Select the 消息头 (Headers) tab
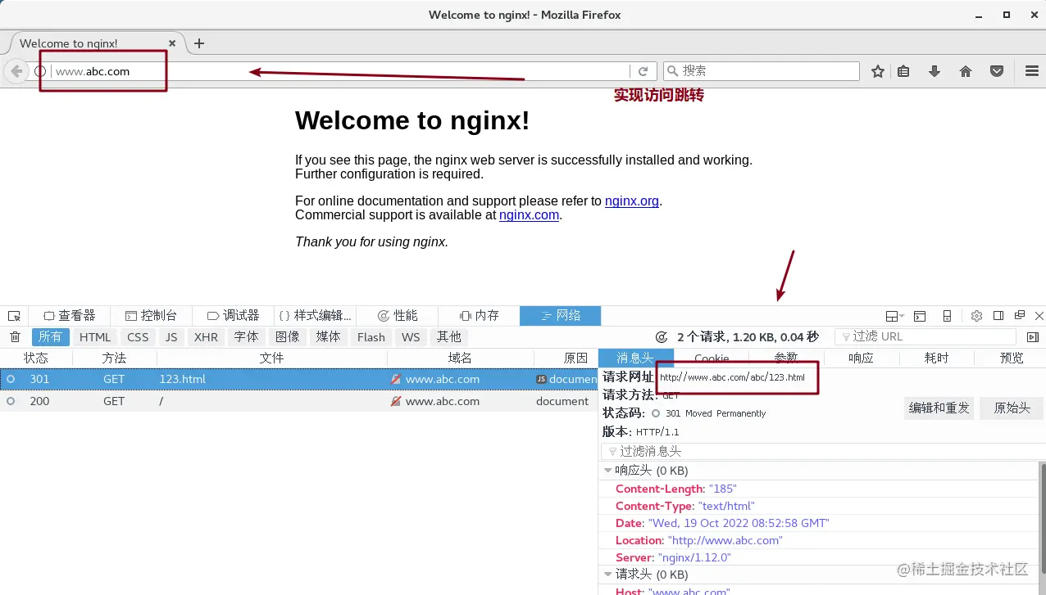The image size is (1046, 595). pos(636,358)
